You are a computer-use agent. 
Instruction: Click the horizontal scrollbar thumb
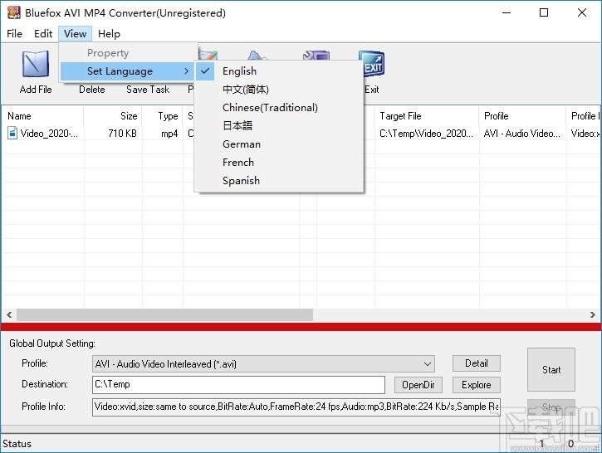point(164,315)
